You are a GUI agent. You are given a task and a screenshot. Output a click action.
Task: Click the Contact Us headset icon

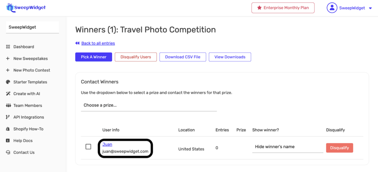pos(8,152)
